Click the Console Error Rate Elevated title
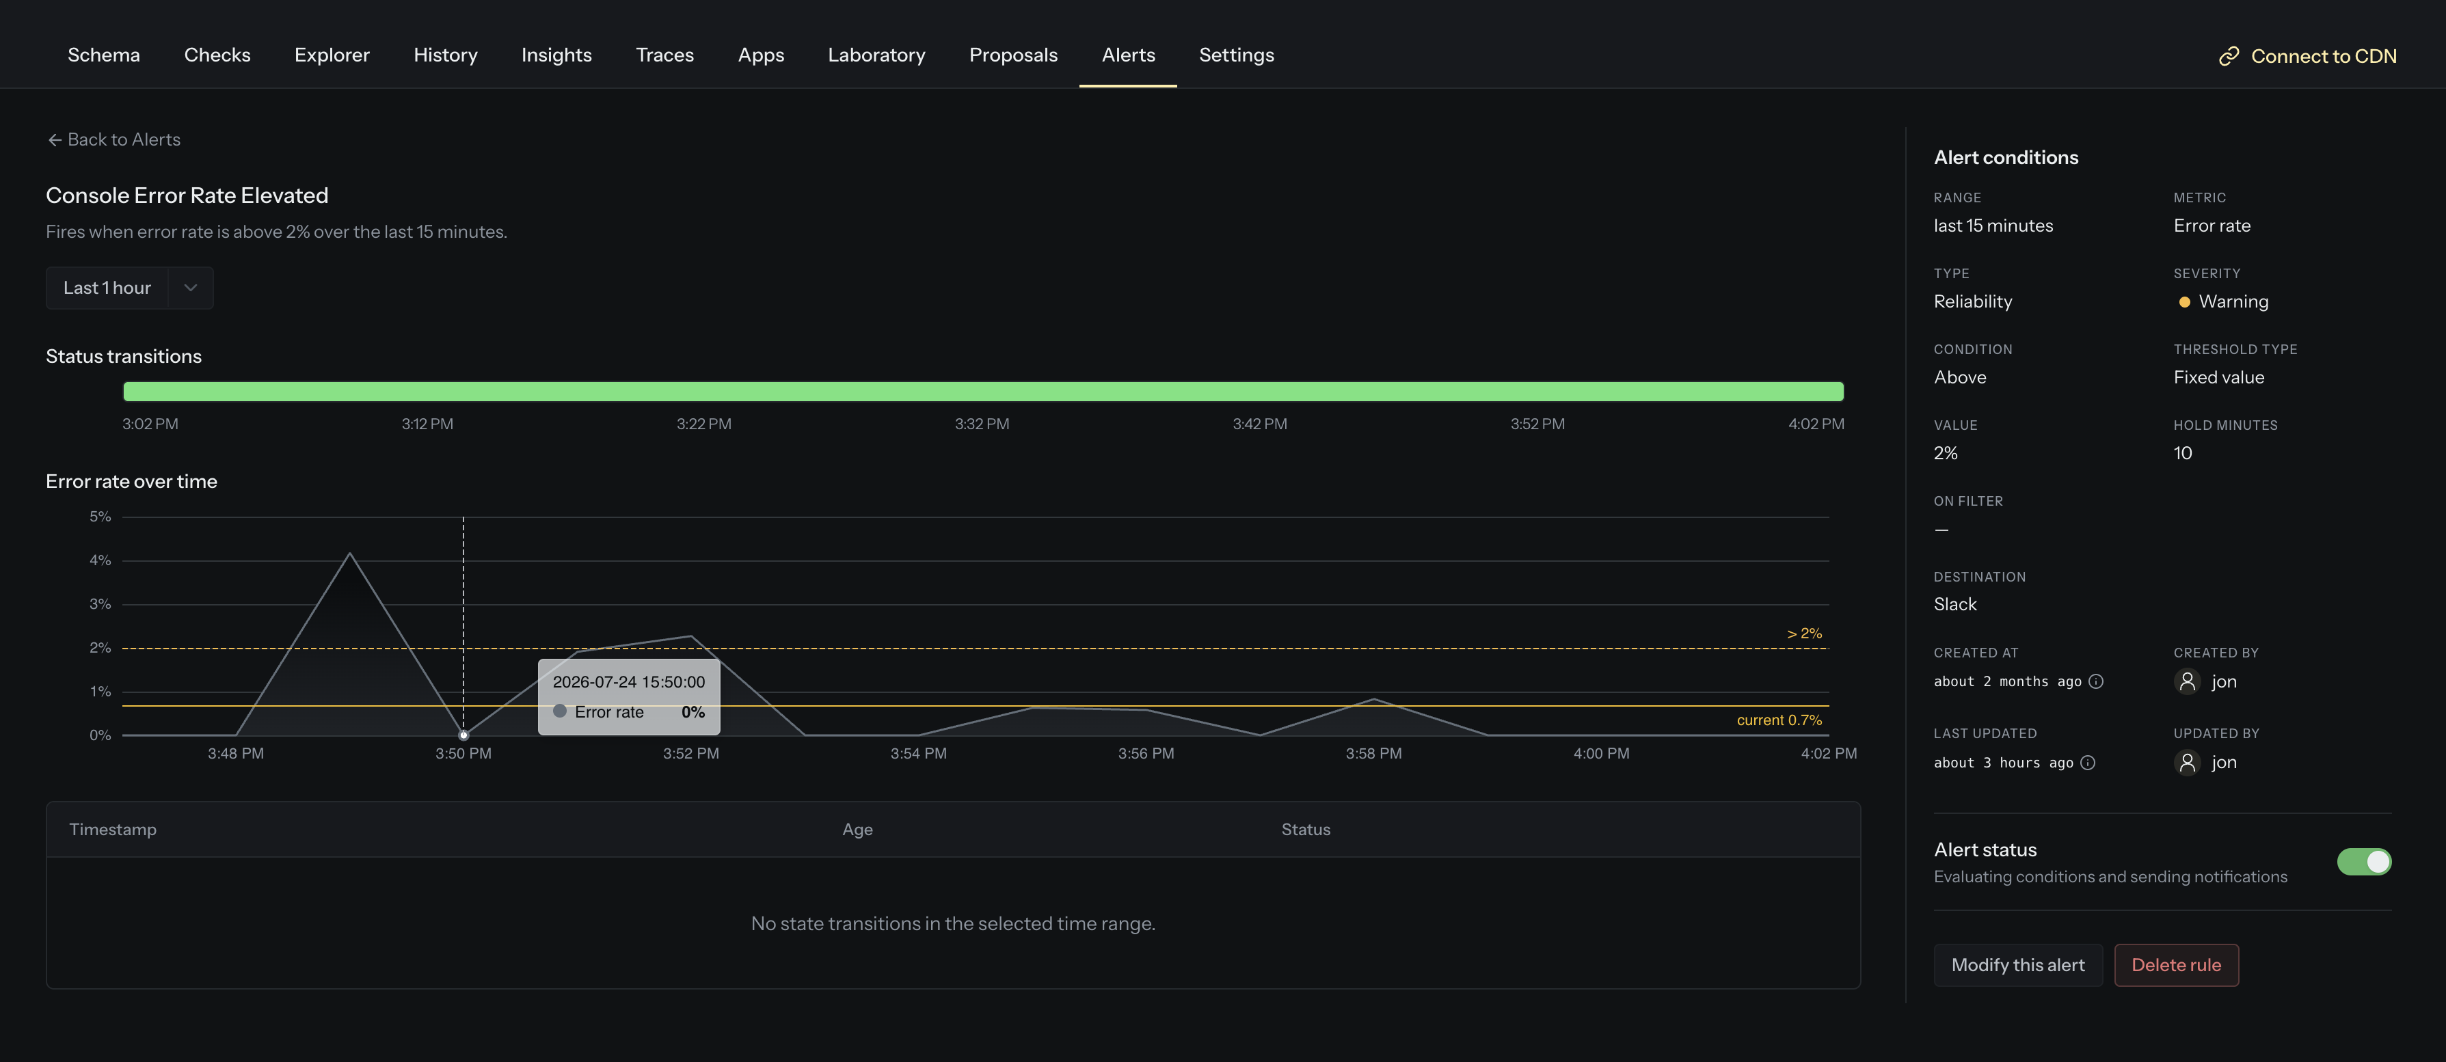Image resolution: width=2446 pixels, height=1062 pixels. tap(187, 195)
